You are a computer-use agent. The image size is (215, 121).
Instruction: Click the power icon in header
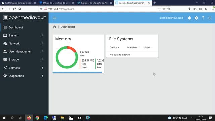pos(210,18)
